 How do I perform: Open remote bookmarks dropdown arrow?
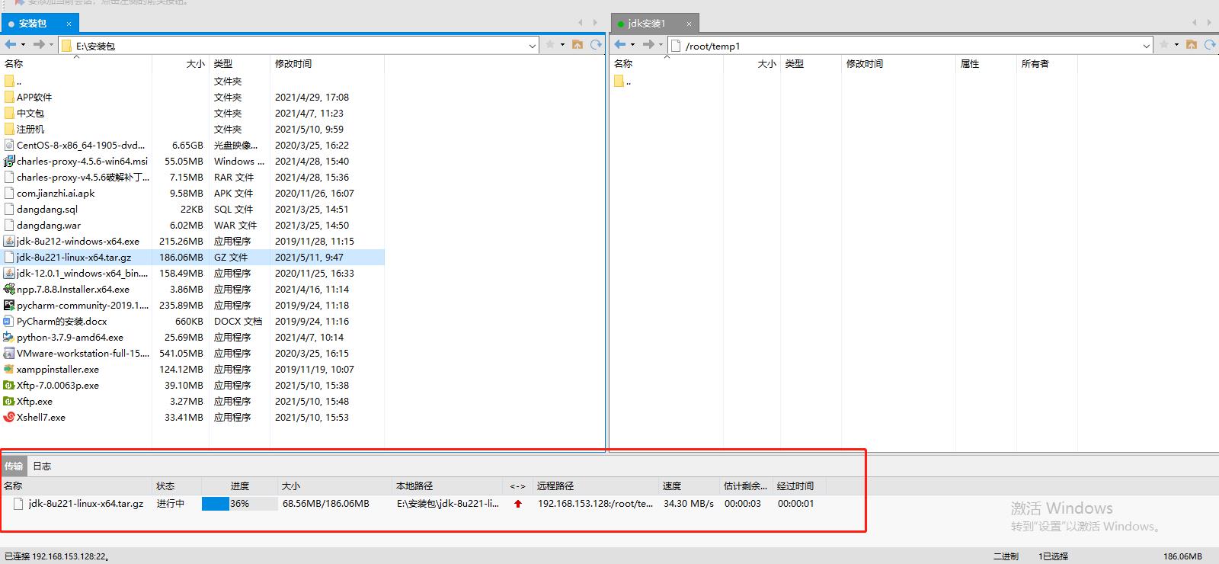click(1176, 45)
